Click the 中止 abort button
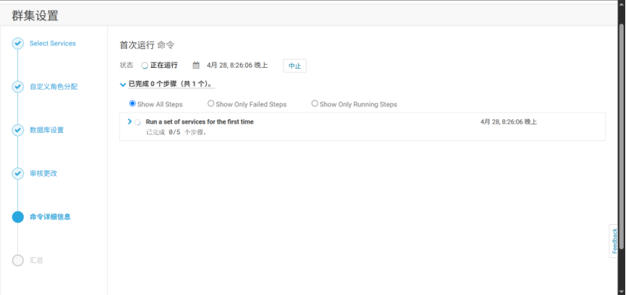This screenshot has width=626, height=295. click(x=295, y=66)
